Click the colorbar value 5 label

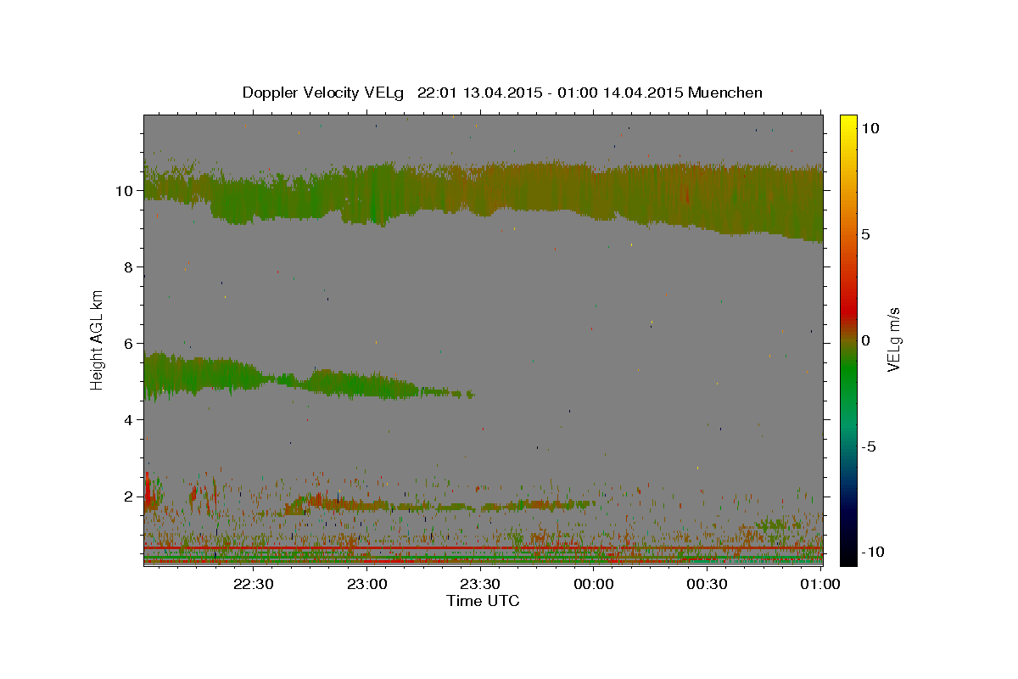click(866, 234)
